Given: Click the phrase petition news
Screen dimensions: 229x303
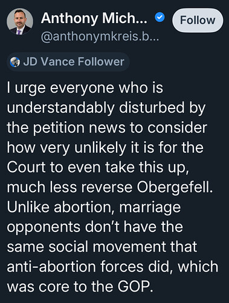Looking at the screenshot, I should (79, 128).
